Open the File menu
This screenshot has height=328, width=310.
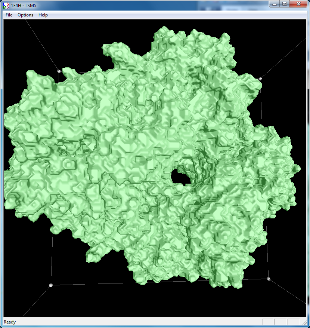(x=9, y=15)
